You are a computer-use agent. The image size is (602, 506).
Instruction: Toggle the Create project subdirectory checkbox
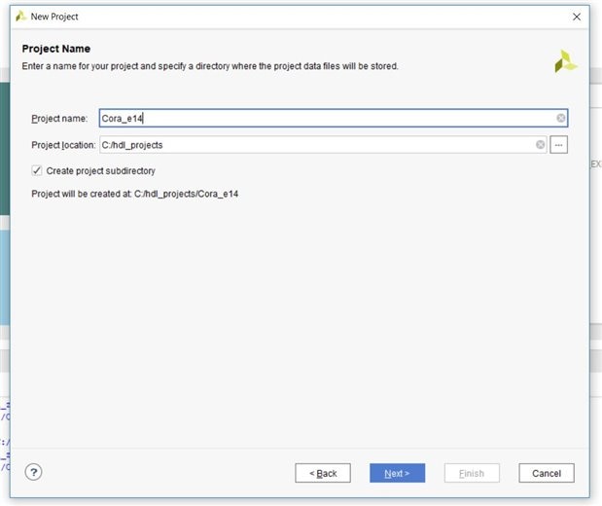click(37, 170)
